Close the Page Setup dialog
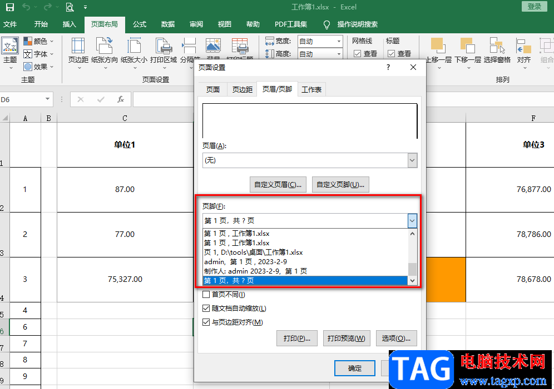Viewport: 554px width, 389px height. [x=413, y=67]
